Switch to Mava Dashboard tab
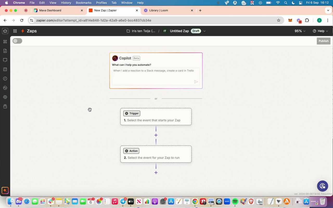 tap(58, 10)
